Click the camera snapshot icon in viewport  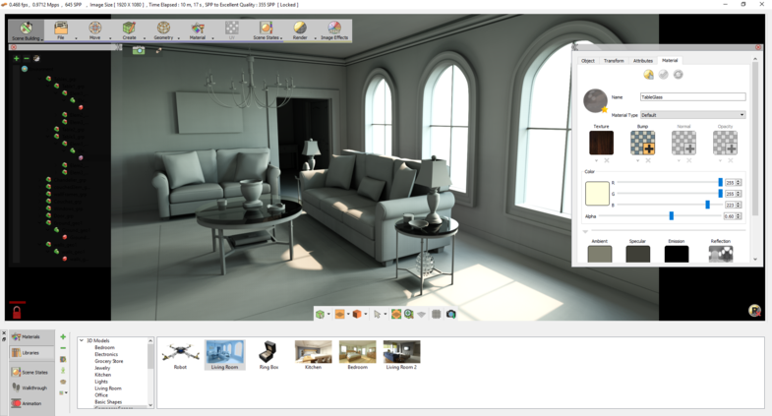[139, 49]
